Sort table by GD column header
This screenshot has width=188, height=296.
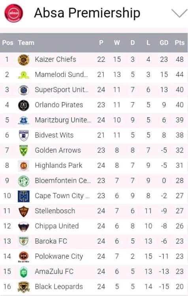tap(164, 43)
